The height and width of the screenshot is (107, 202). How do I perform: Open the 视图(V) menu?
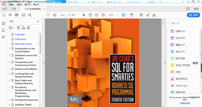click(20, 5)
